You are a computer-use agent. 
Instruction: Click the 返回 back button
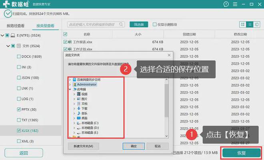[24, 153]
